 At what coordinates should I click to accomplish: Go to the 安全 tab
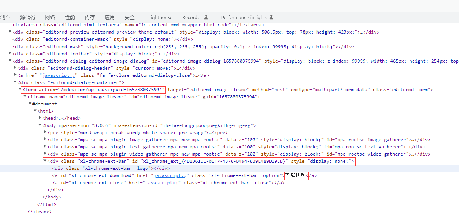(129, 17)
